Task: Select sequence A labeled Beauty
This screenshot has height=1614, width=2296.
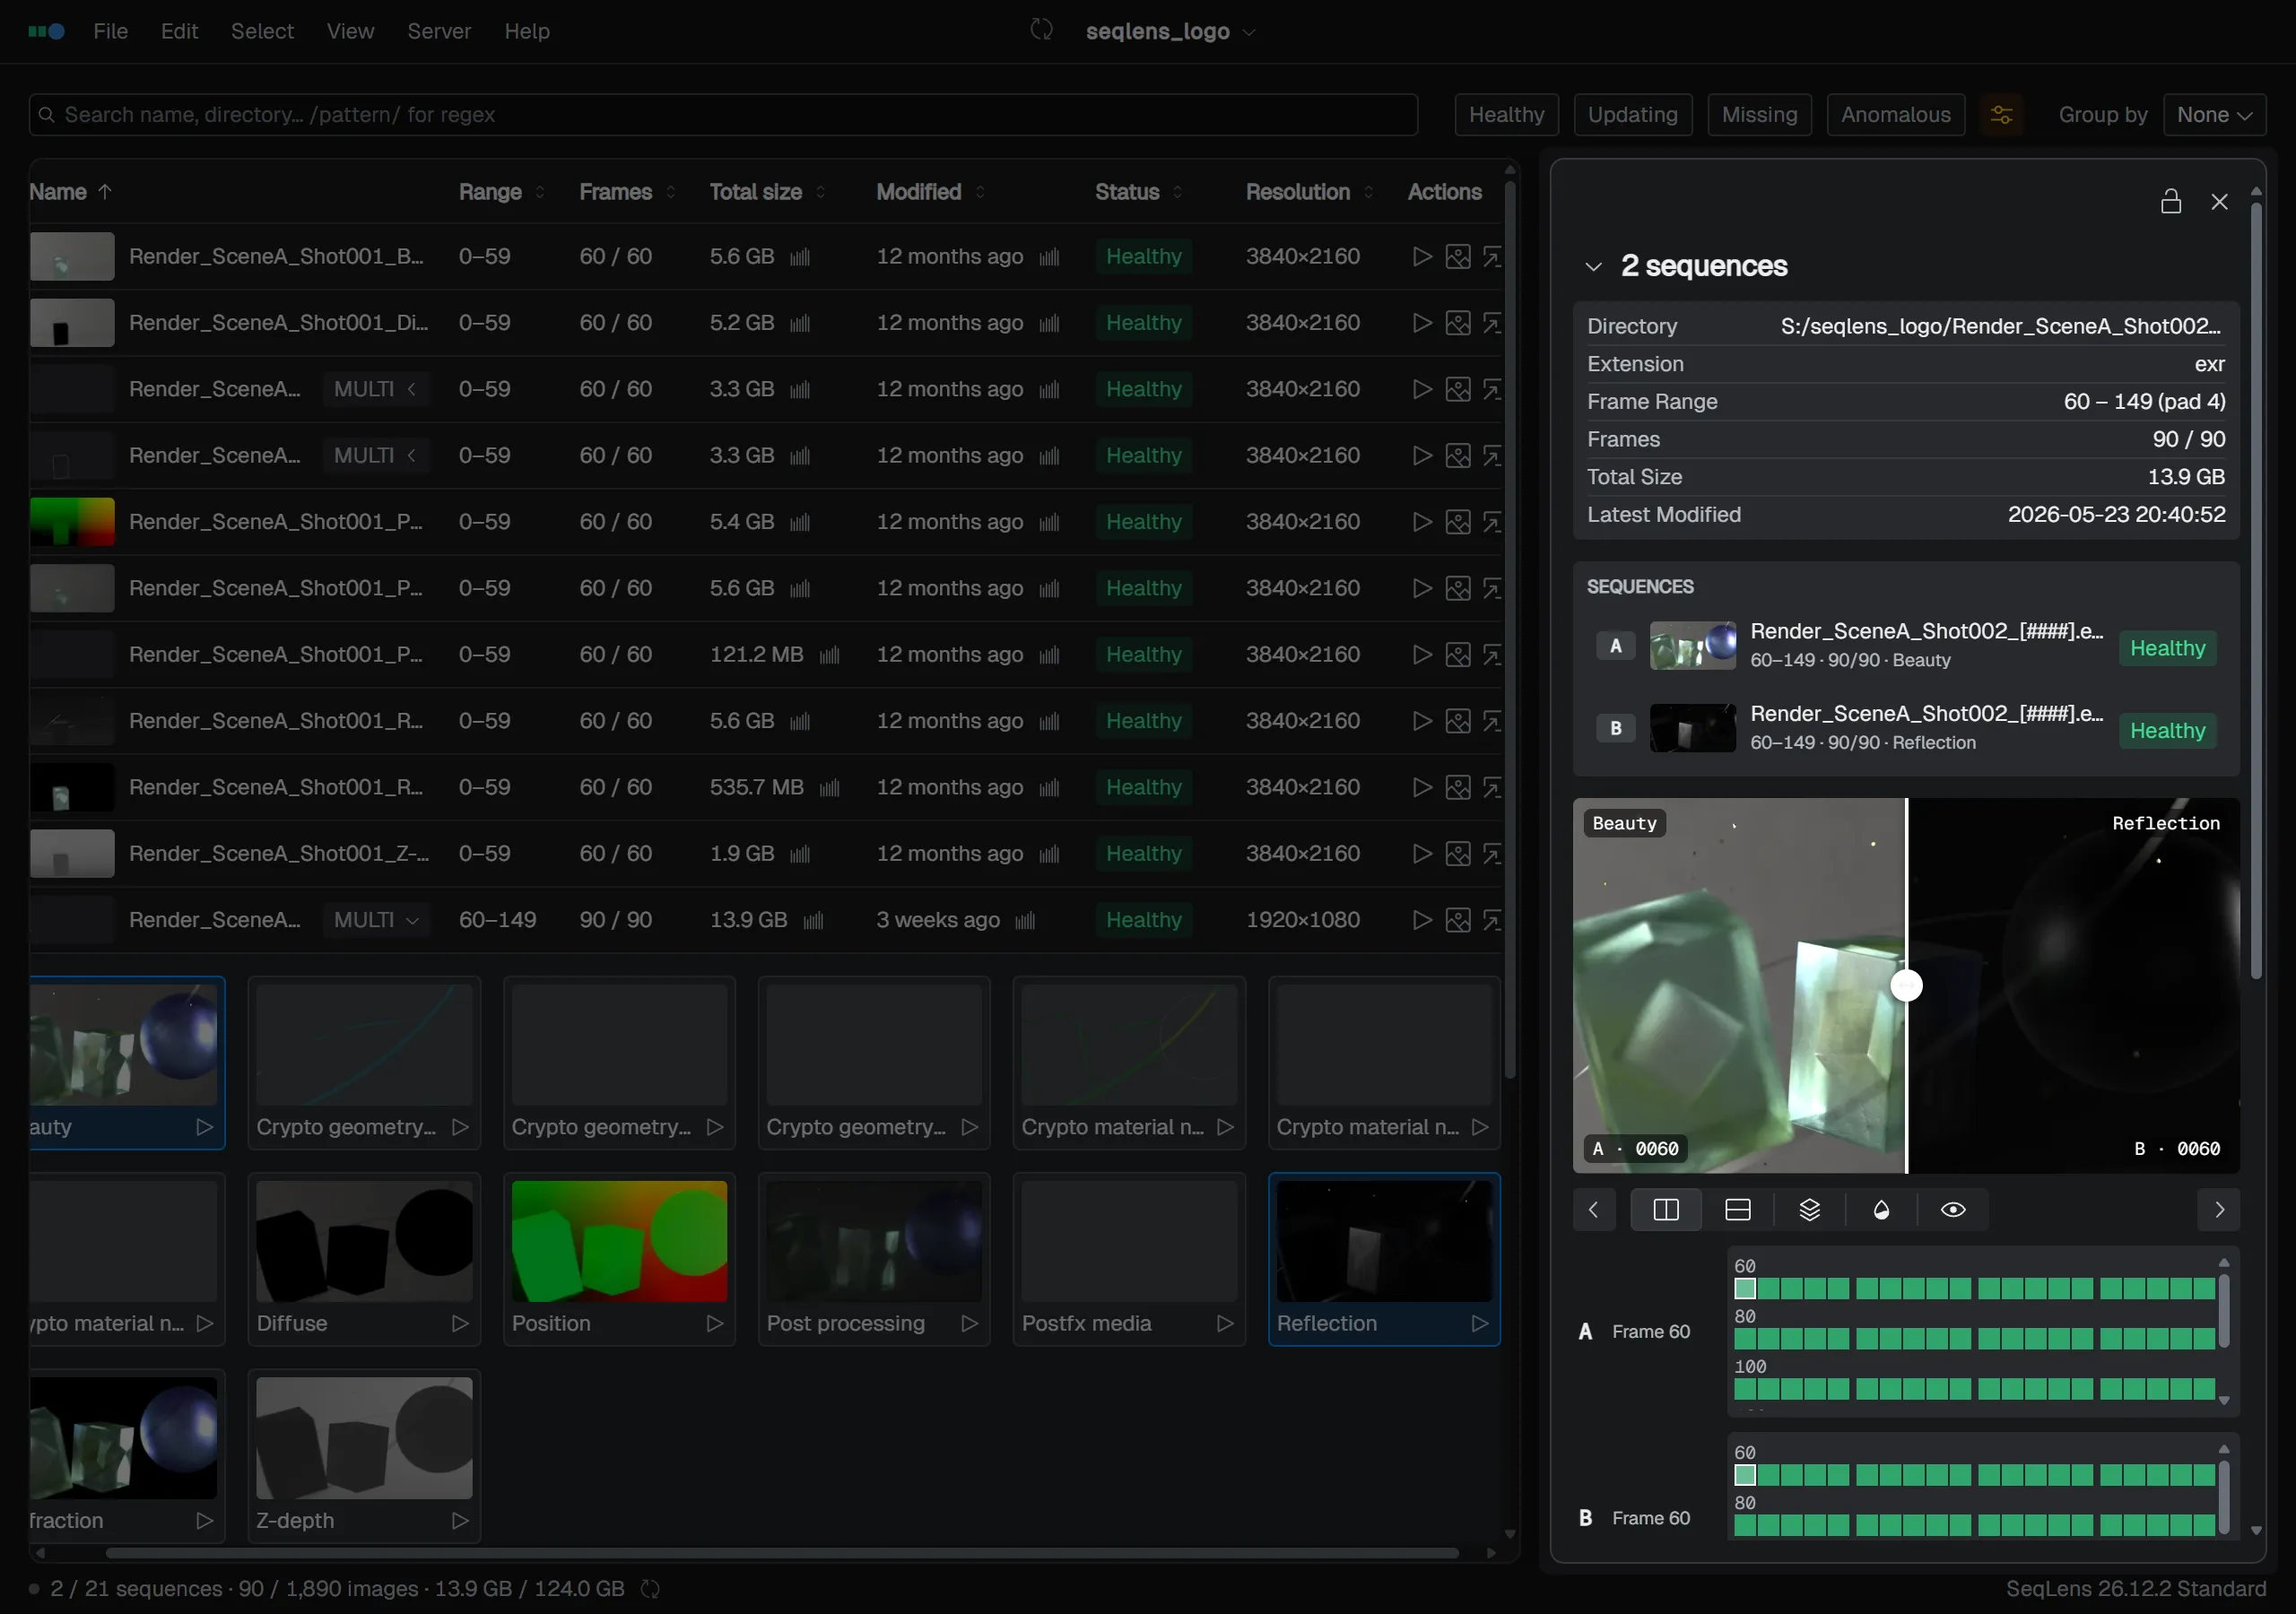Action: (x=1906, y=647)
